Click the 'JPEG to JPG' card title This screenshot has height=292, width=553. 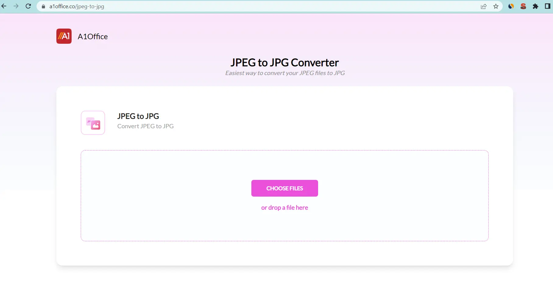(x=138, y=116)
